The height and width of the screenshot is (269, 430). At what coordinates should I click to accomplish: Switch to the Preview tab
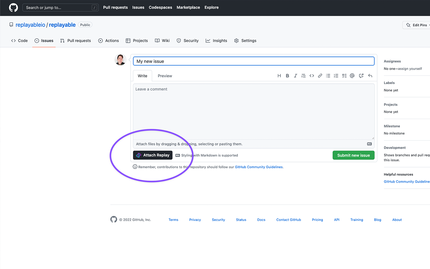tap(165, 76)
